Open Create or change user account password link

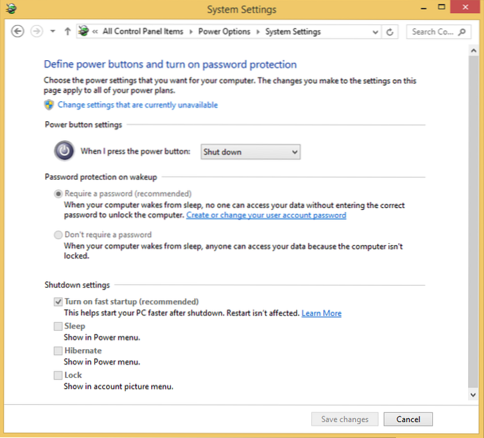(266, 216)
